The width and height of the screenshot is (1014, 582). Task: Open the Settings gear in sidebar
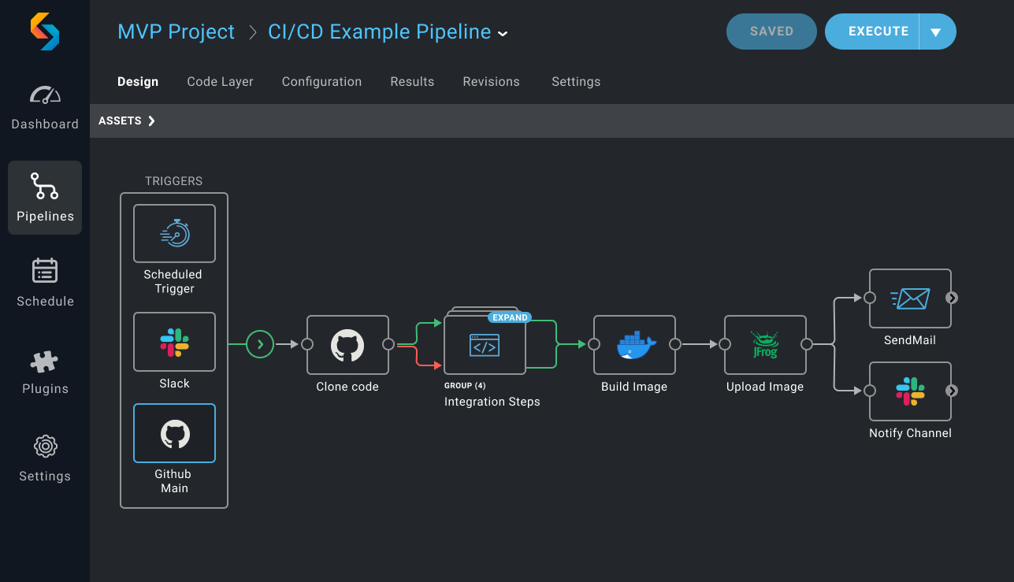[x=45, y=446]
